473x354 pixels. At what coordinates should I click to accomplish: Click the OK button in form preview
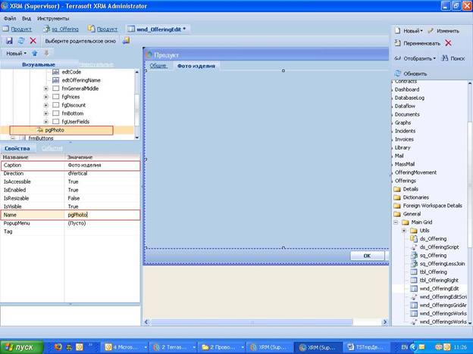(x=367, y=256)
